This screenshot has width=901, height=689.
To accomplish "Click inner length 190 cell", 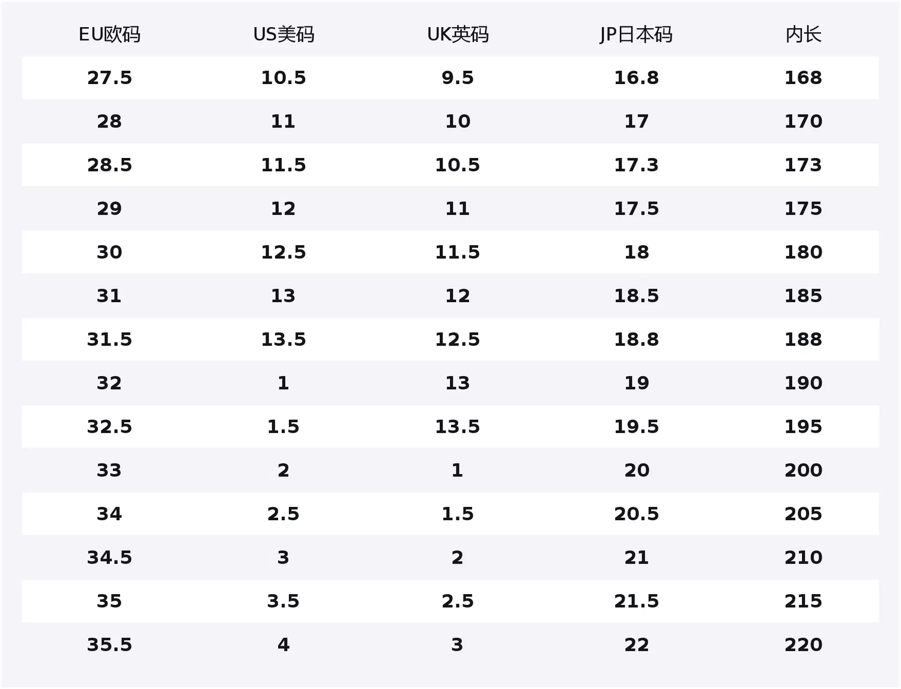I will point(803,383).
